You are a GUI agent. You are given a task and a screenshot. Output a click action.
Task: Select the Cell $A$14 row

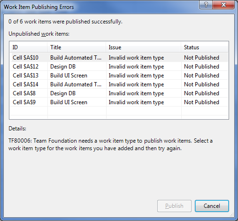pos(119,84)
